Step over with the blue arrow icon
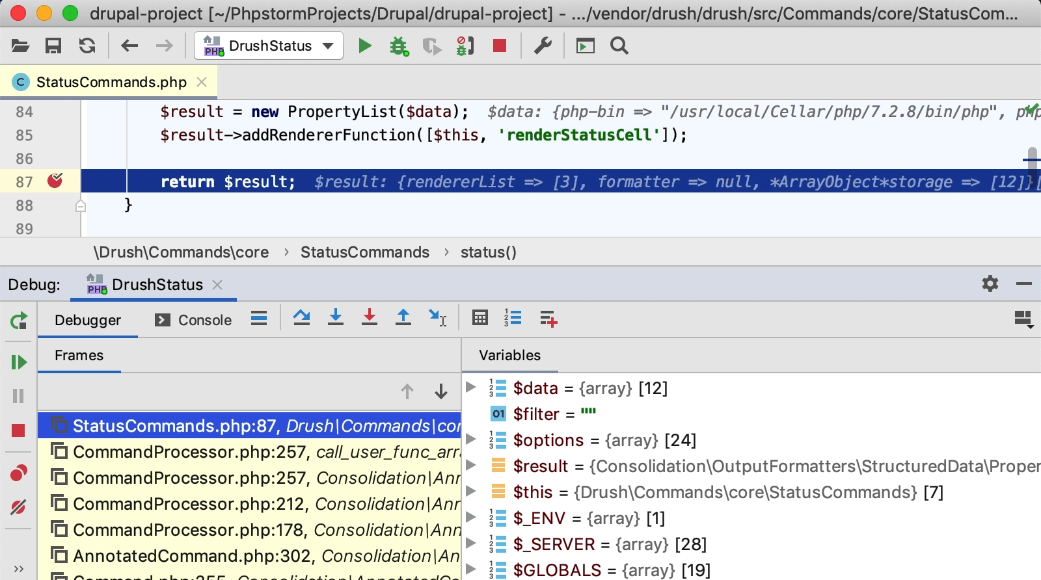1041x580 pixels. tap(301, 318)
